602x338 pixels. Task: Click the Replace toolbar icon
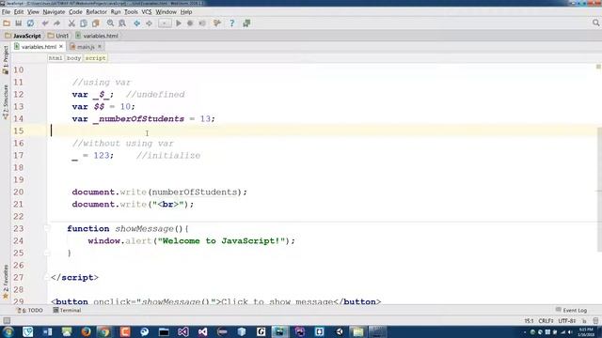tap(122, 23)
